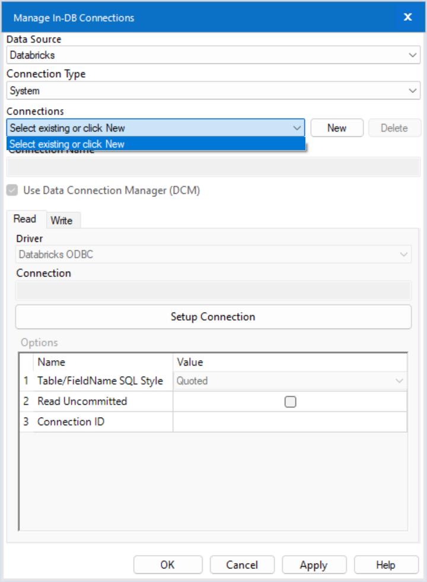Create a new connection with New button
The image size is (427, 582).
[337, 128]
